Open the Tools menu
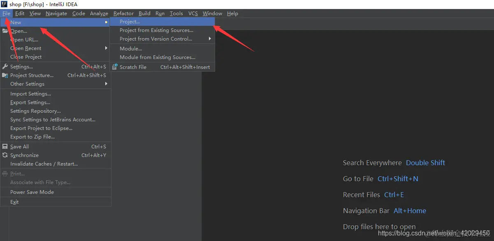This screenshot has height=241, width=494. 176,14
